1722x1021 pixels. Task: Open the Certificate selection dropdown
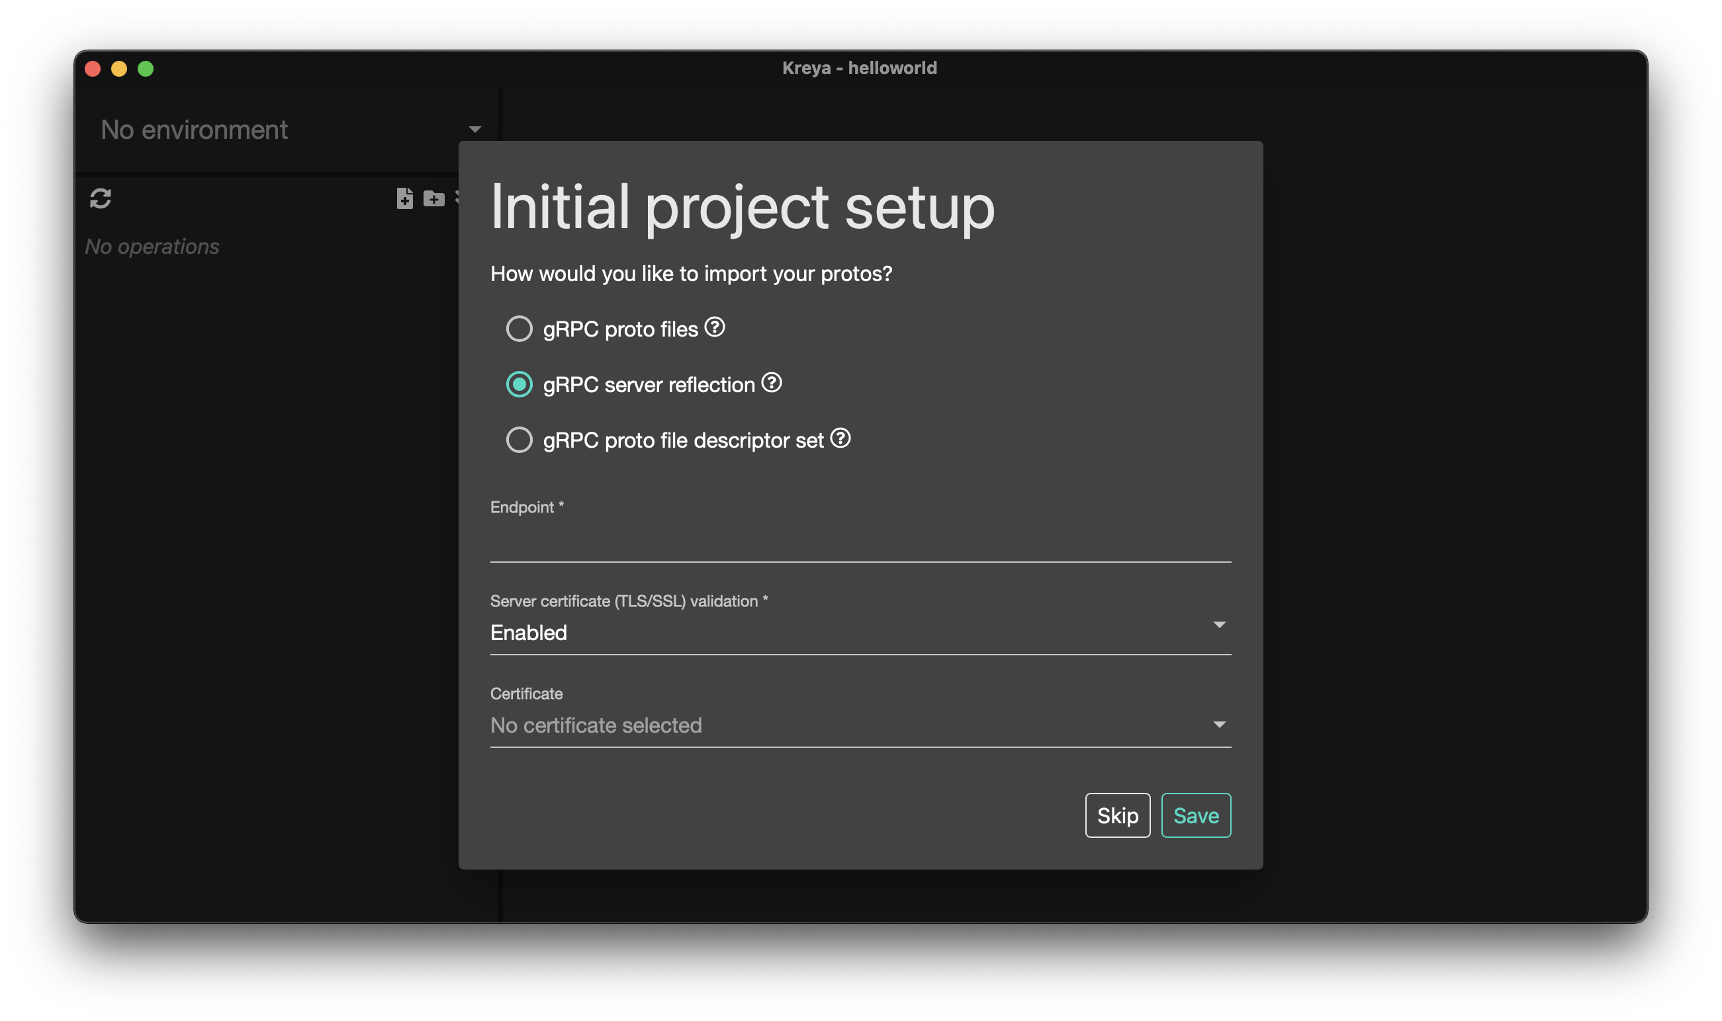[x=860, y=725]
